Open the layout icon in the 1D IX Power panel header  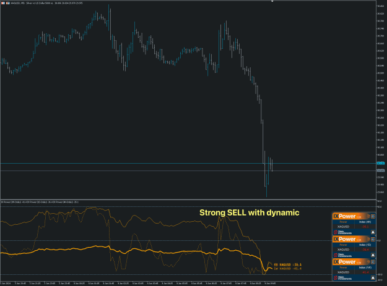373,239
